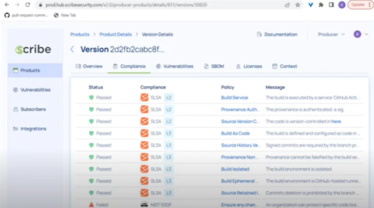The image size is (374, 208).
Task: Click the L3 badge in Build Isolated row
Action: tap(168, 169)
